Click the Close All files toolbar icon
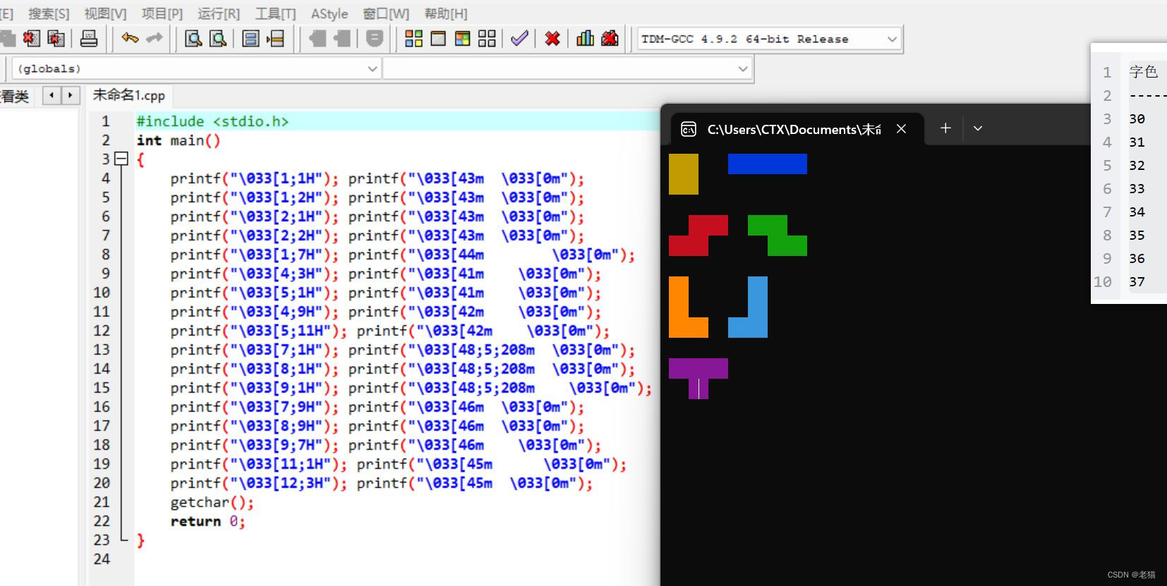 point(56,39)
